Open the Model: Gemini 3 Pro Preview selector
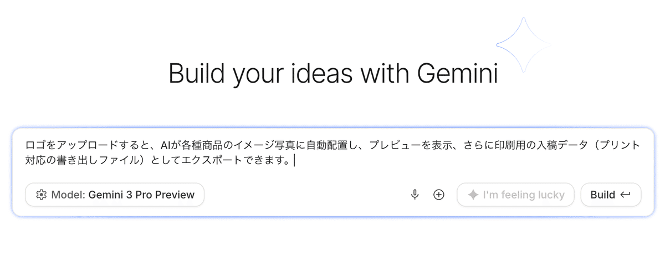The image size is (665, 265). pyautogui.click(x=115, y=195)
